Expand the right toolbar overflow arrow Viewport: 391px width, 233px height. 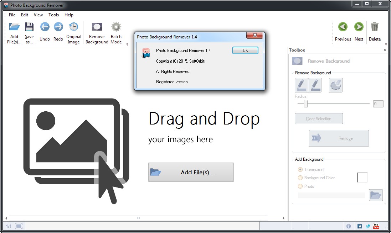(386, 44)
